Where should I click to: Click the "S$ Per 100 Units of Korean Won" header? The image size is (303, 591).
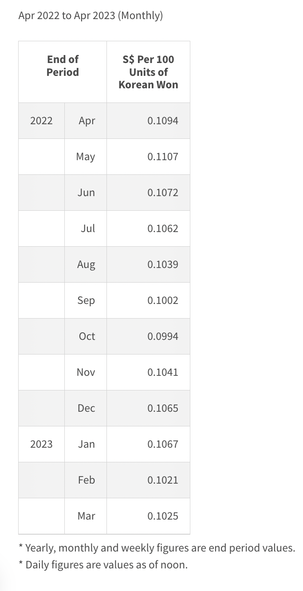148,72
